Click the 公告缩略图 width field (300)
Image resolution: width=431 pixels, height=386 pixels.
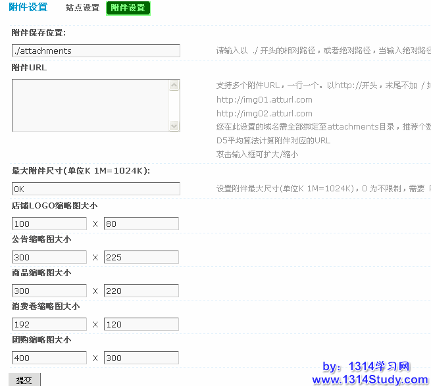tap(49, 257)
